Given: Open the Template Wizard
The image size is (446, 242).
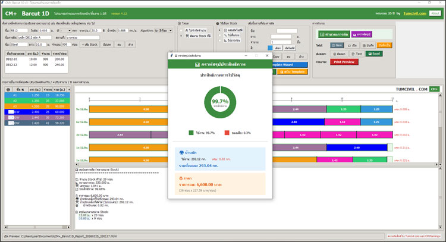Looking at the screenshot, I should click(291, 64).
